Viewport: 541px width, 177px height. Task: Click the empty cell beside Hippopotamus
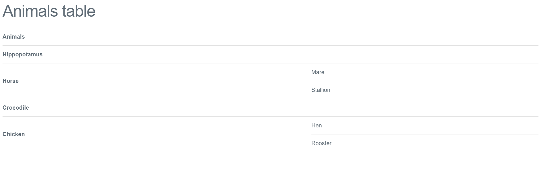tap(425, 54)
